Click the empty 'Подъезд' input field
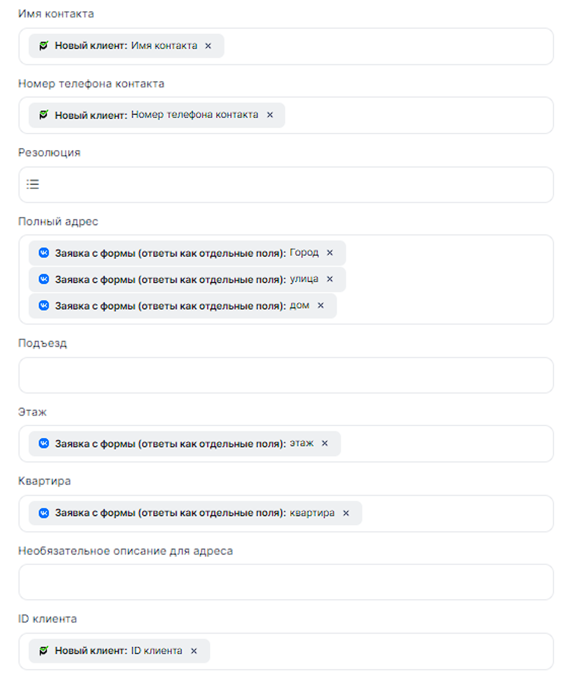This screenshot has width=575, height=682. click(x=286, y=375)
